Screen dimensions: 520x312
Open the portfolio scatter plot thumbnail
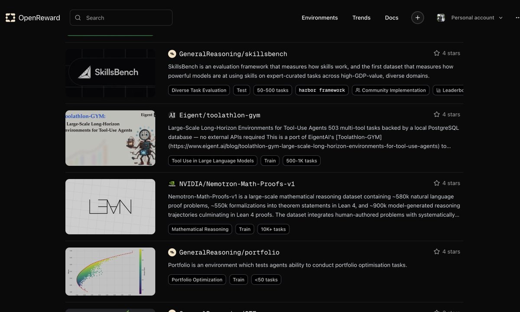110,272
